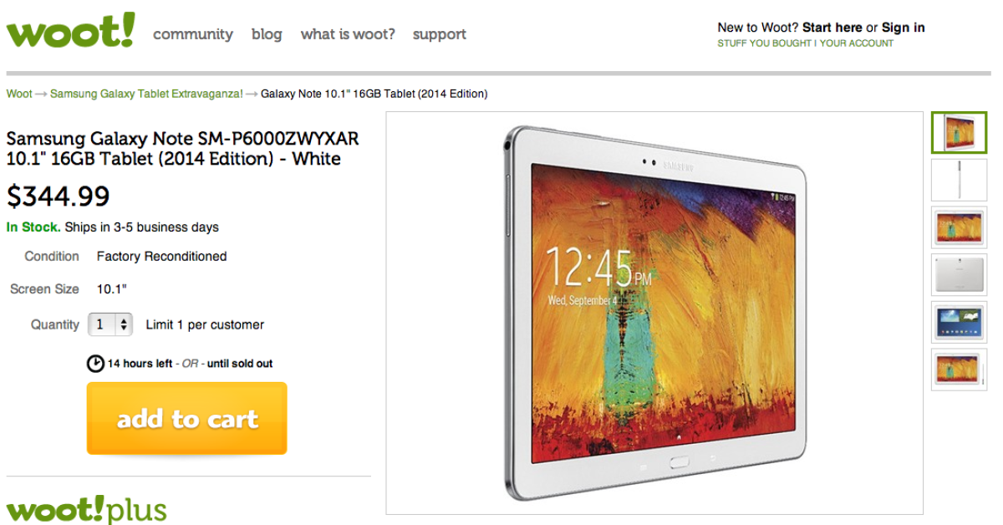Open the community menu item
The height and width of the screenshot is (525, 1003).
(x=193, y=34)
